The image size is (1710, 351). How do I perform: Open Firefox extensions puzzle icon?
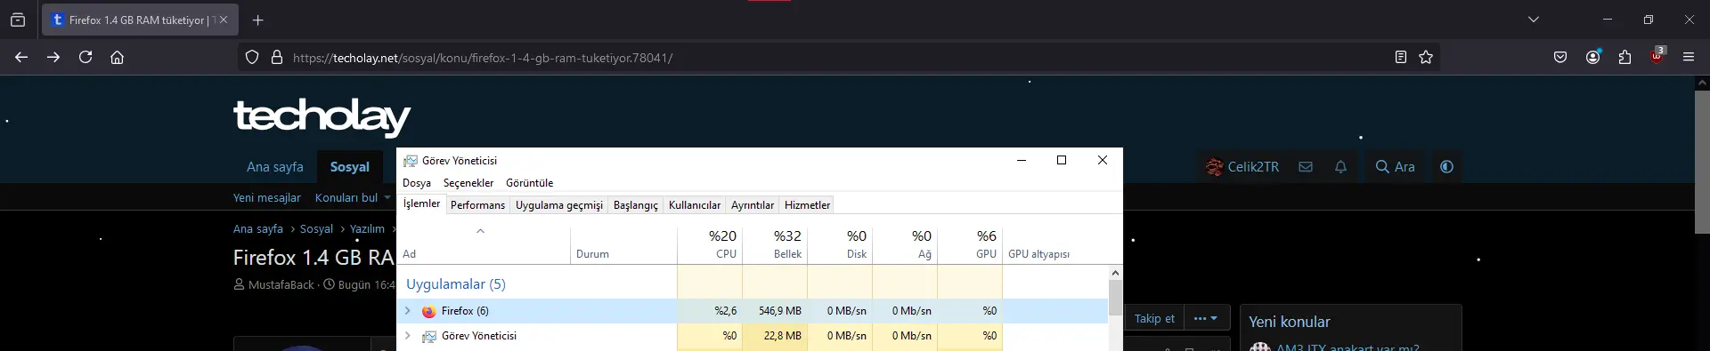click(x=1625, y=57)
